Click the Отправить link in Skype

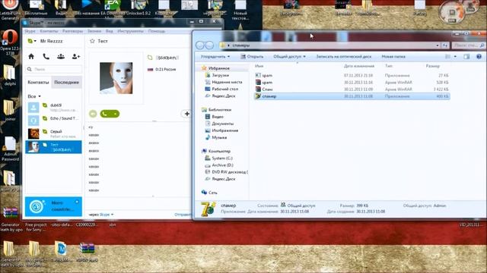pos(183,215)
